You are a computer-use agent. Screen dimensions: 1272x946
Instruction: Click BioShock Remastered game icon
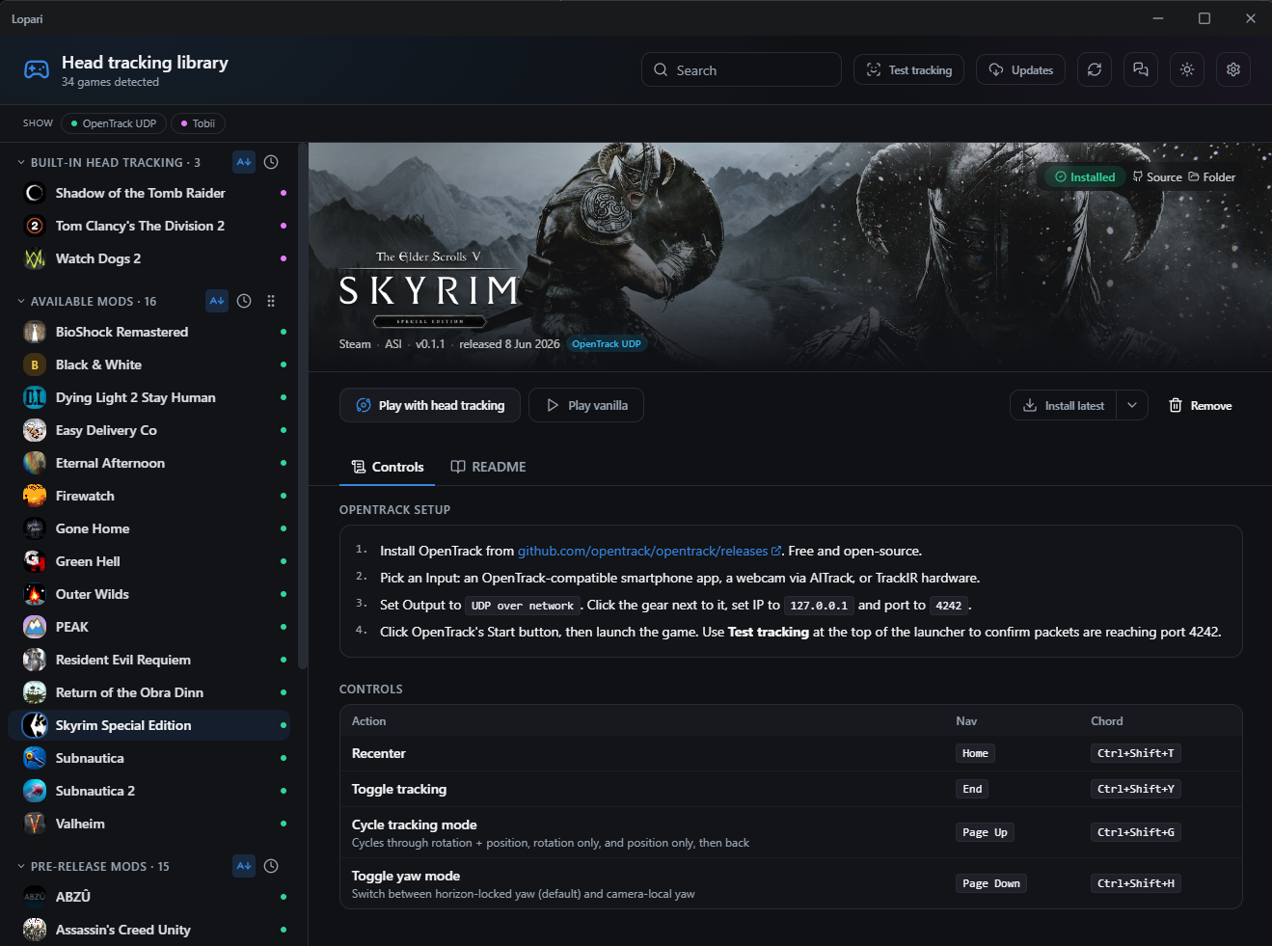point(35,332)
